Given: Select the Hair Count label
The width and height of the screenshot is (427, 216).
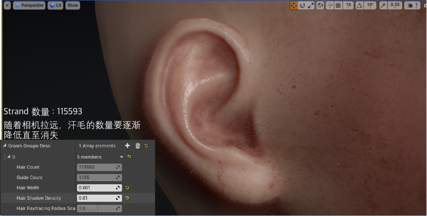Looking at the screenshot, I should tap(28, 167).
